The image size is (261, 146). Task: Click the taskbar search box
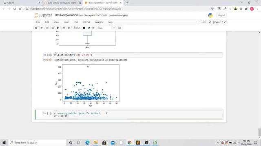[37, 142]
